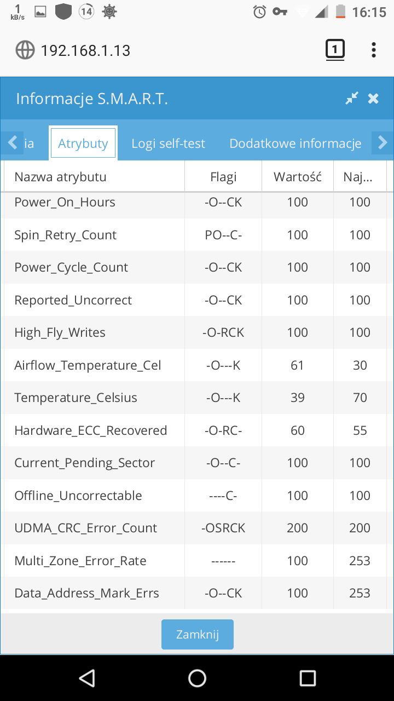Collapse the S.M.A.R.T. dialog with shrink icon
This screenshot has height=701, width=394.
[x=352, y=98]
